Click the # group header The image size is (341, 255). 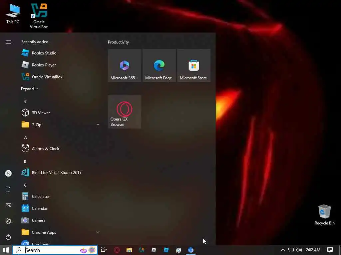(x=25, y=101)
